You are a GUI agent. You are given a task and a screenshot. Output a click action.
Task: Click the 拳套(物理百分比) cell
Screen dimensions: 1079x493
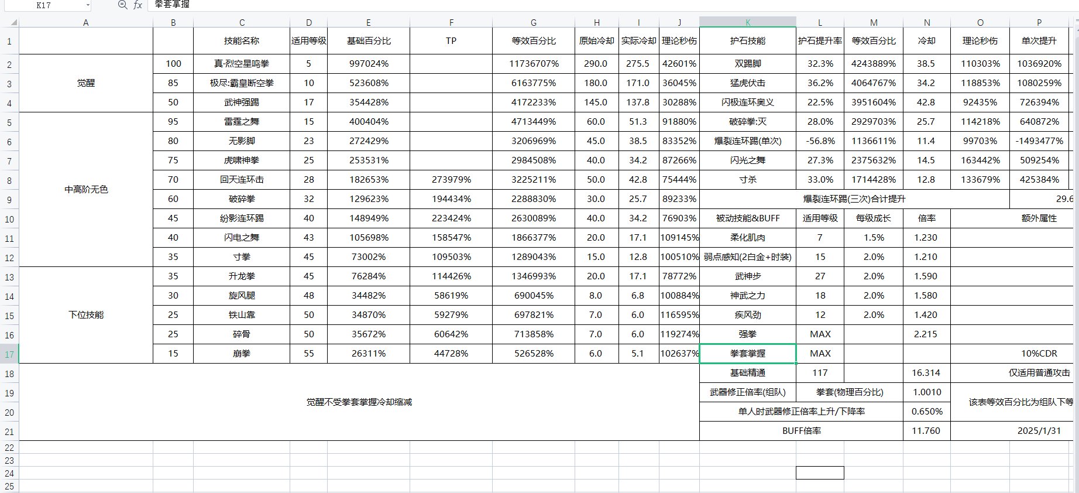click(850, 392)
